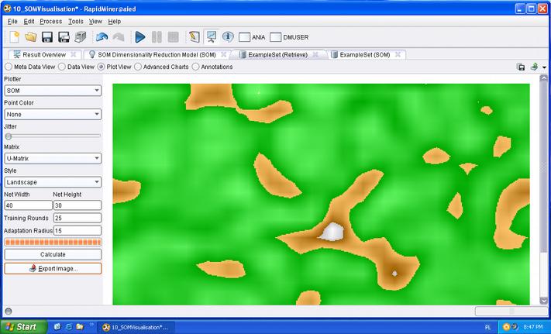
Task: Open the Tools menu
Action: pos(75,22)
